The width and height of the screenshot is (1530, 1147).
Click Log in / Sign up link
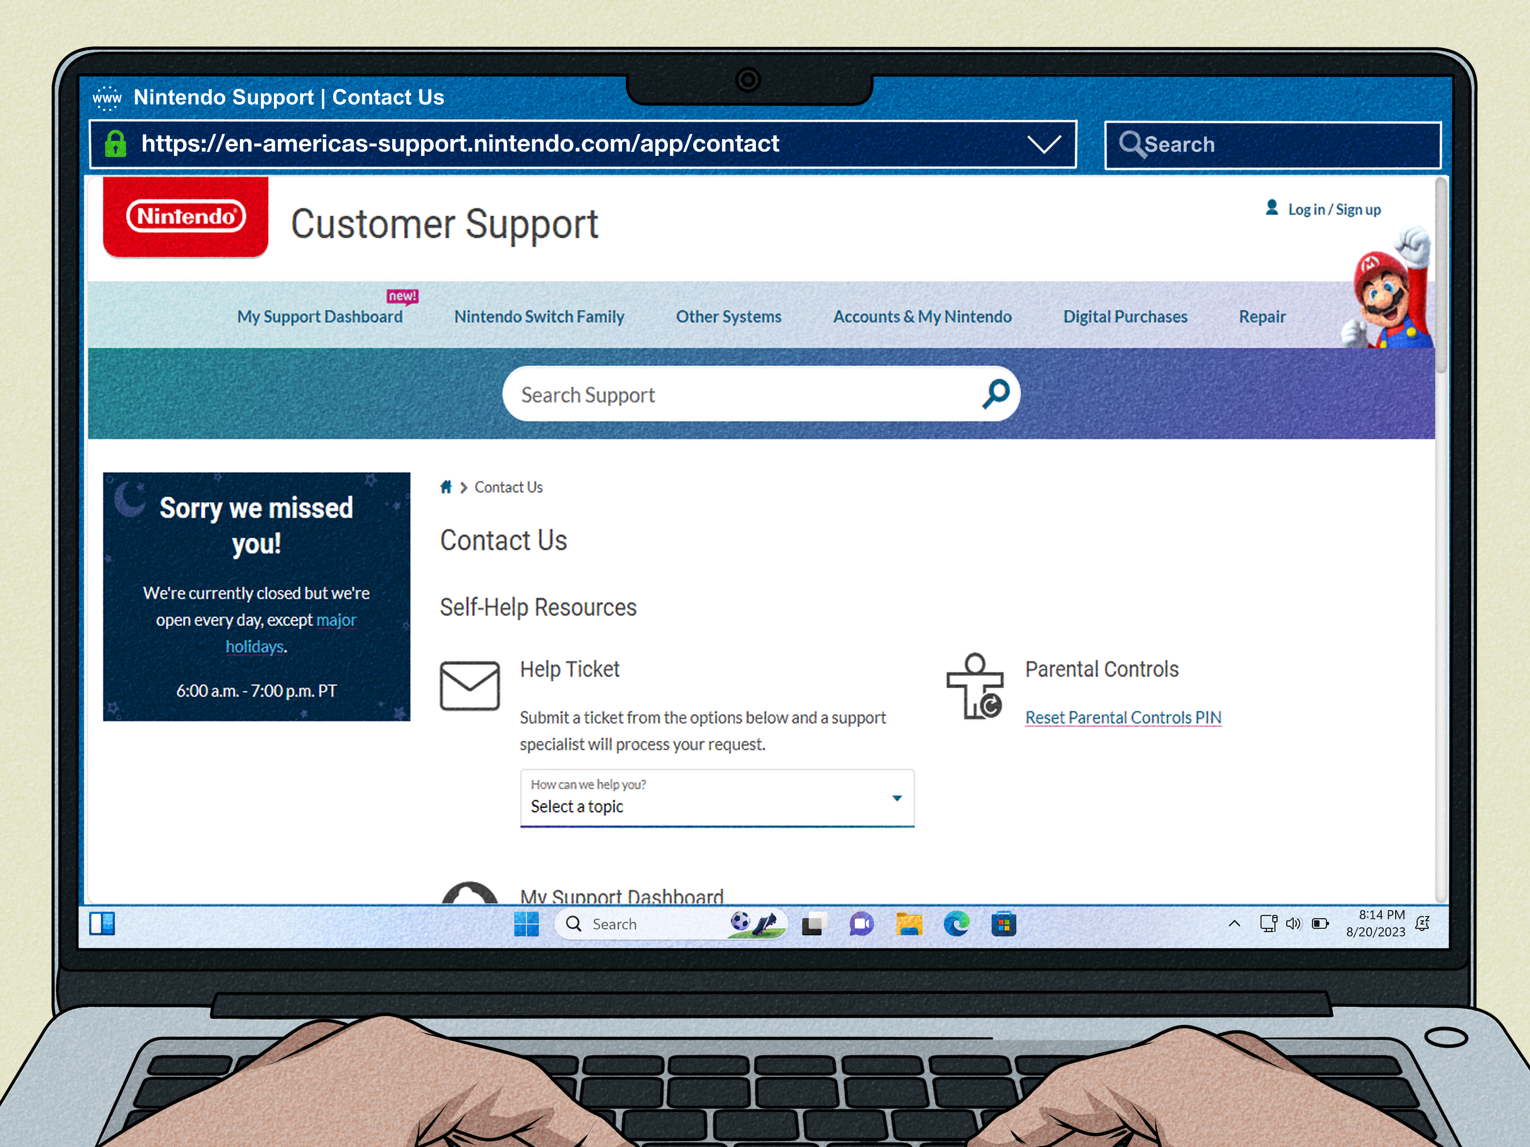1334,209
